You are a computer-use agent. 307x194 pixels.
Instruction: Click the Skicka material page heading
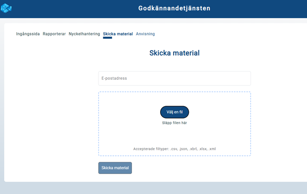pos(174,53)
